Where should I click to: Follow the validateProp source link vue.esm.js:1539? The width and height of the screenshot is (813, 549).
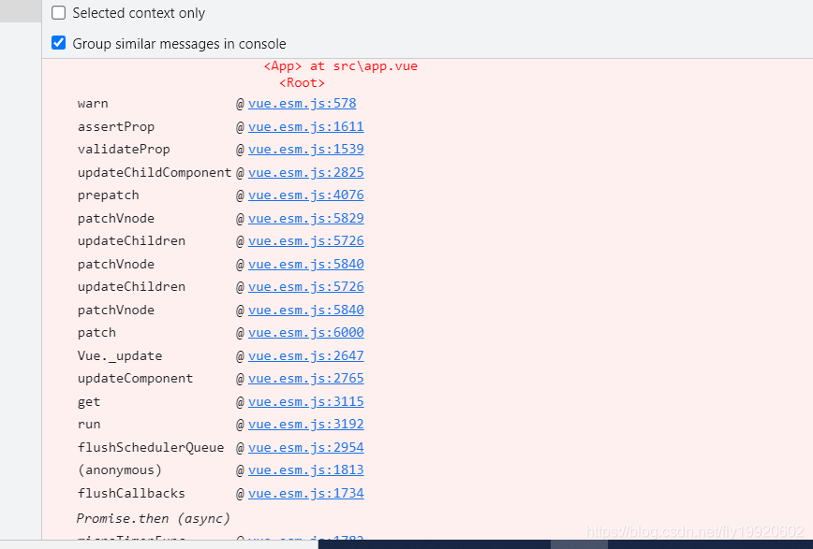click(x=305, y=149)
